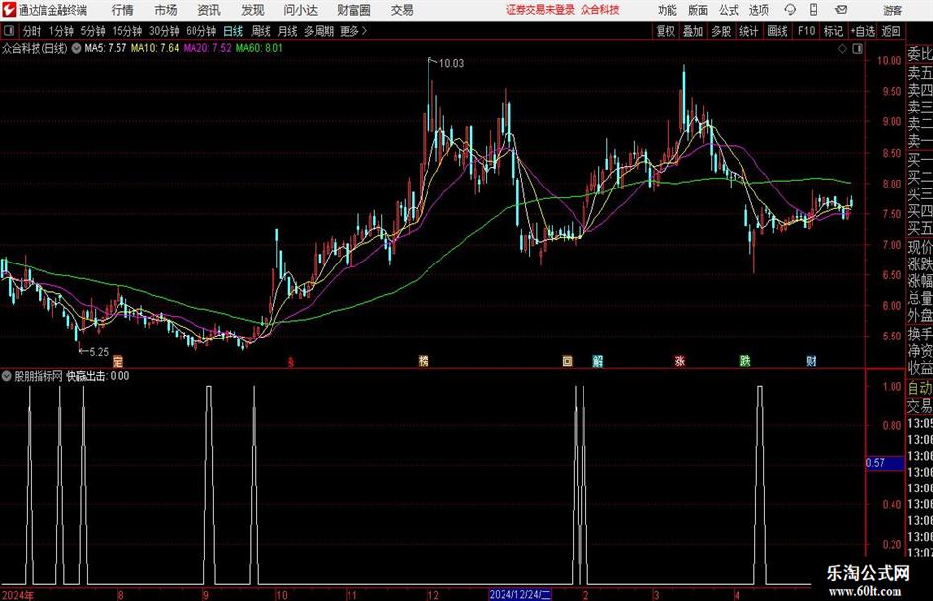Toggle the right info panel icon

click(857, 49)
